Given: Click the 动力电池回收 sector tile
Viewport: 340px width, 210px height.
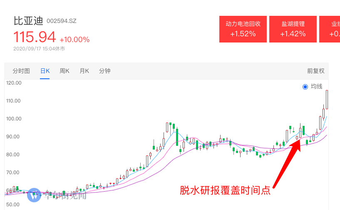Looking at the screenshot, I should 243,29.
